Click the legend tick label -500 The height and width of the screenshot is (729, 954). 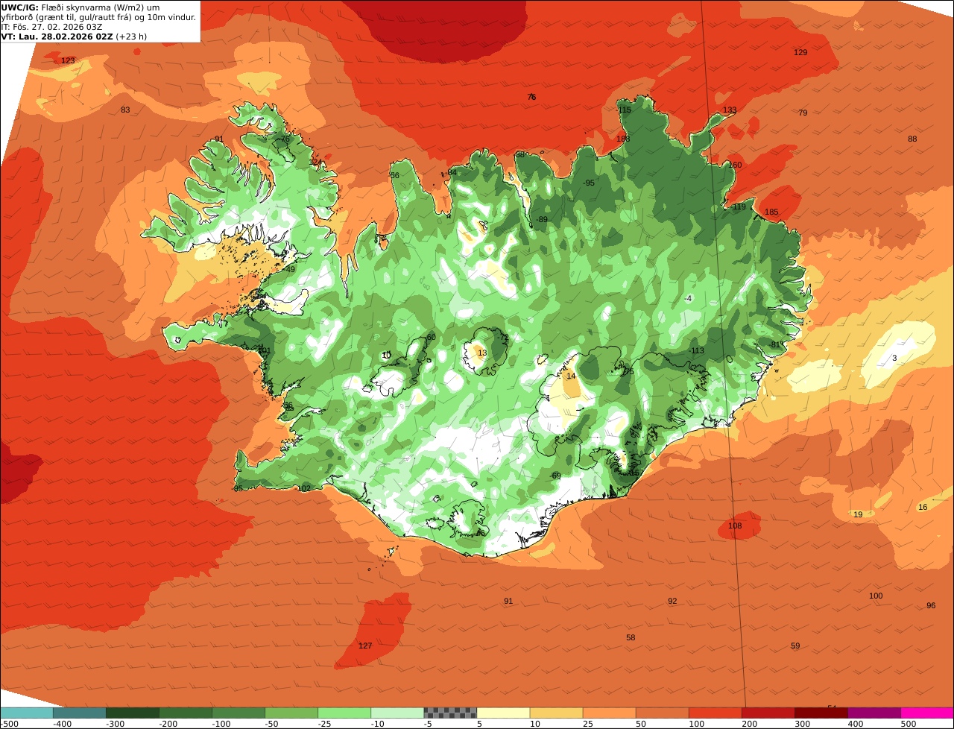[x=7, y=723]
